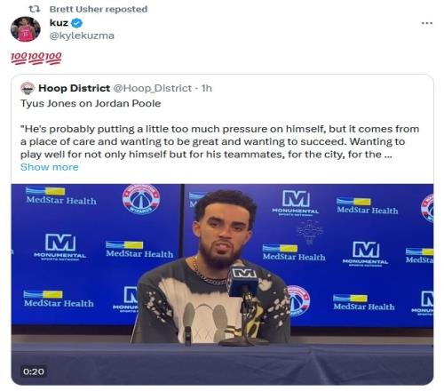Click the kuz display name
444x391 pixels.
click(59, 23)
